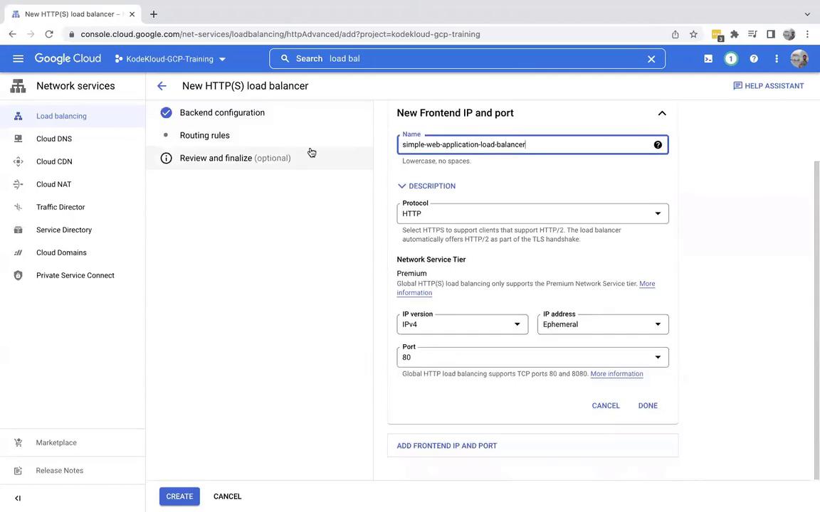Clear the search box with X icon

coord(651,59)
